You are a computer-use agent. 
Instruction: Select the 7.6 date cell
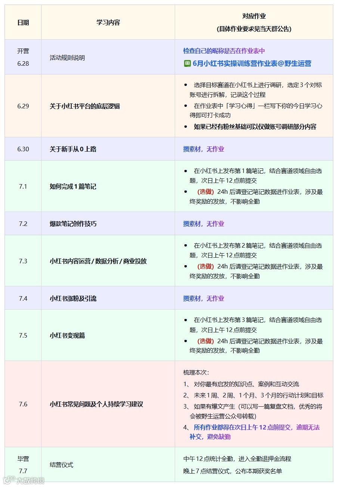coord(23,404)
